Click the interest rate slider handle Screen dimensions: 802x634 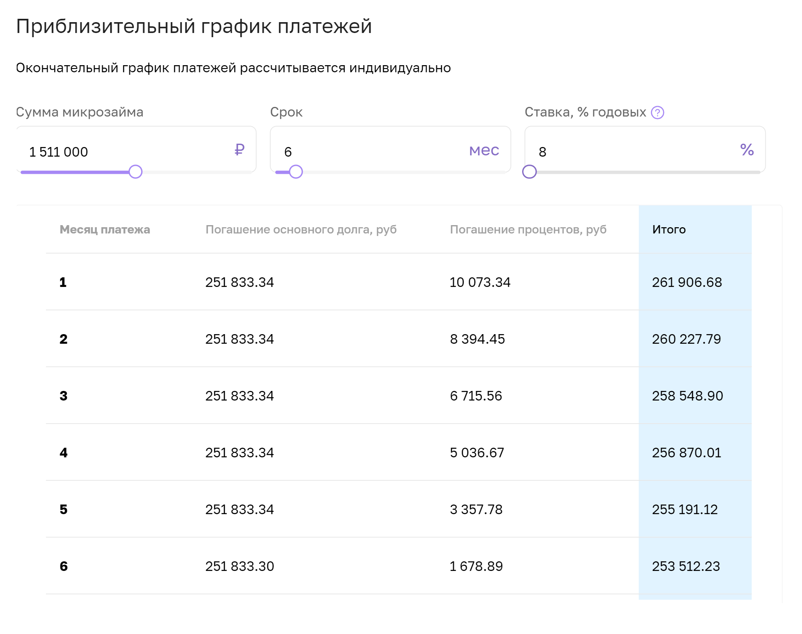529,172
